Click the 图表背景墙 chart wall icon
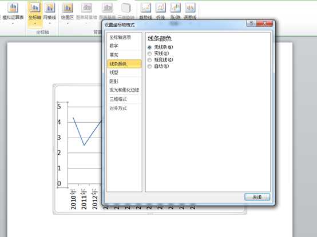This screenshot has width=317, height=237. point(86,7)
